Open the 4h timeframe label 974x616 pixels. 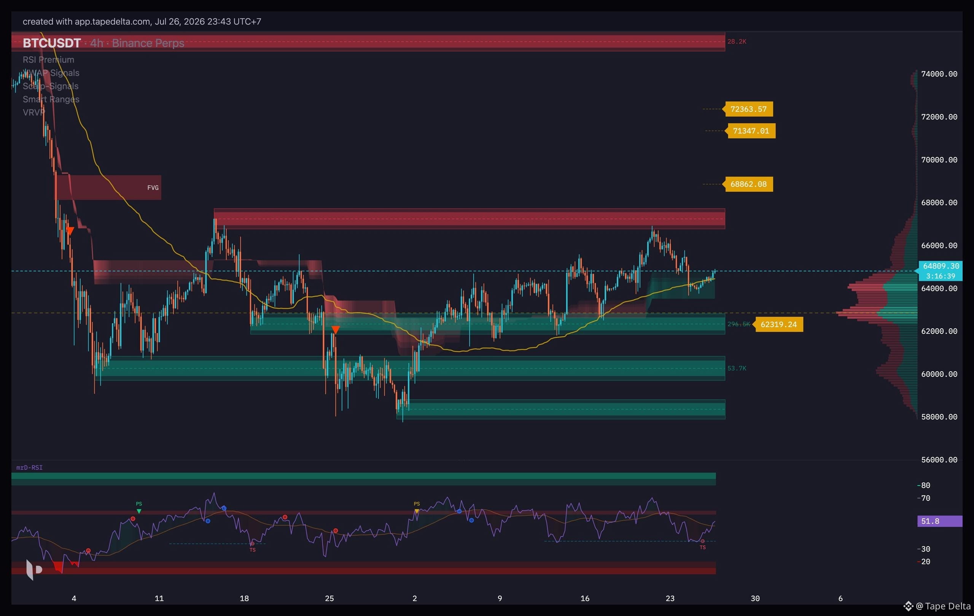coord(96,43)
